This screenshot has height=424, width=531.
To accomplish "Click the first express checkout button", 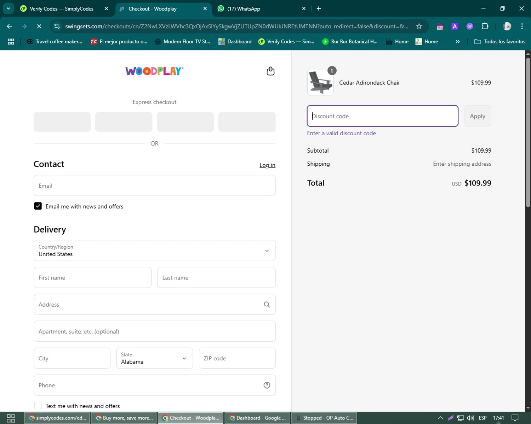I will pyautogui.click(x=62, y=122).
